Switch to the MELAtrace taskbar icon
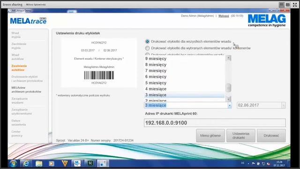This screenshot has height=169, width=300. (77, 163)
